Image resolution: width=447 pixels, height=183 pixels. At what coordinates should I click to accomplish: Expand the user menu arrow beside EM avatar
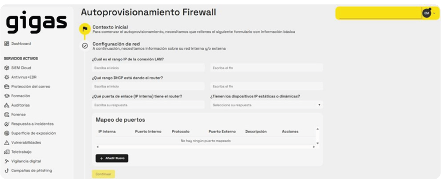coord(434,13)
